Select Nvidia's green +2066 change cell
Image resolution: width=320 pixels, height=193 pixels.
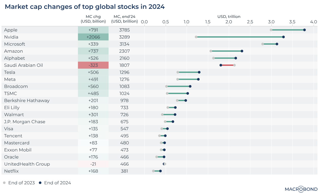93,37
